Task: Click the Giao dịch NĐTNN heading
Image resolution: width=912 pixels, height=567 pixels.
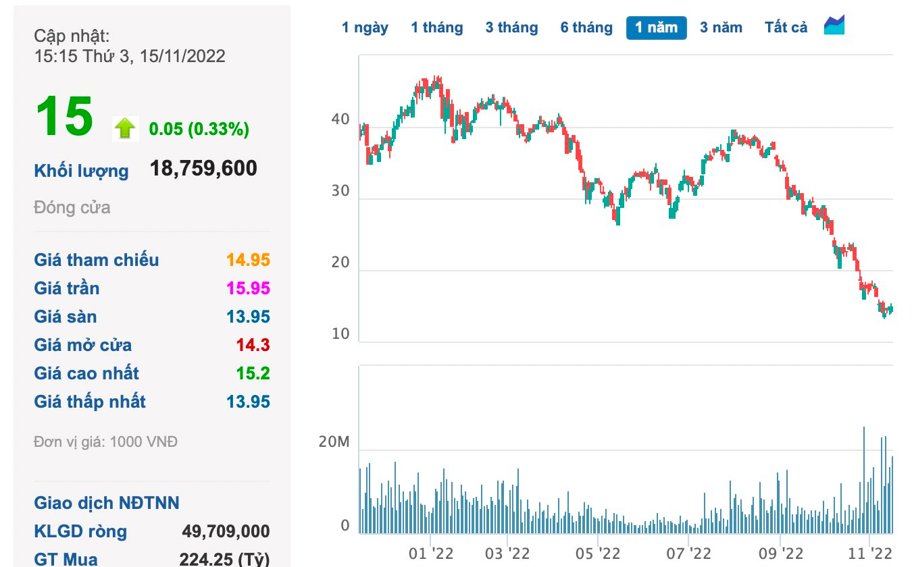Action: point(107,503)
